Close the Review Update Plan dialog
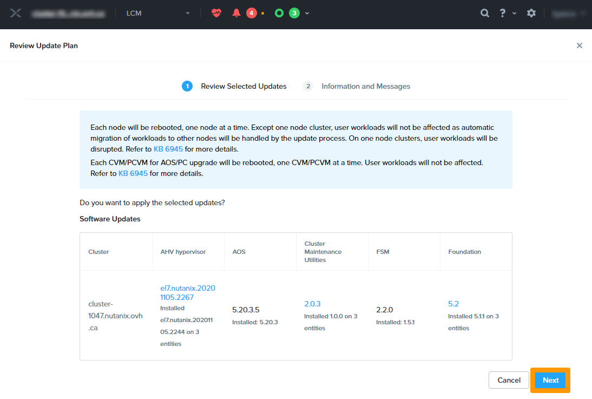Screen dimensions: 592x399 point(580,45)
